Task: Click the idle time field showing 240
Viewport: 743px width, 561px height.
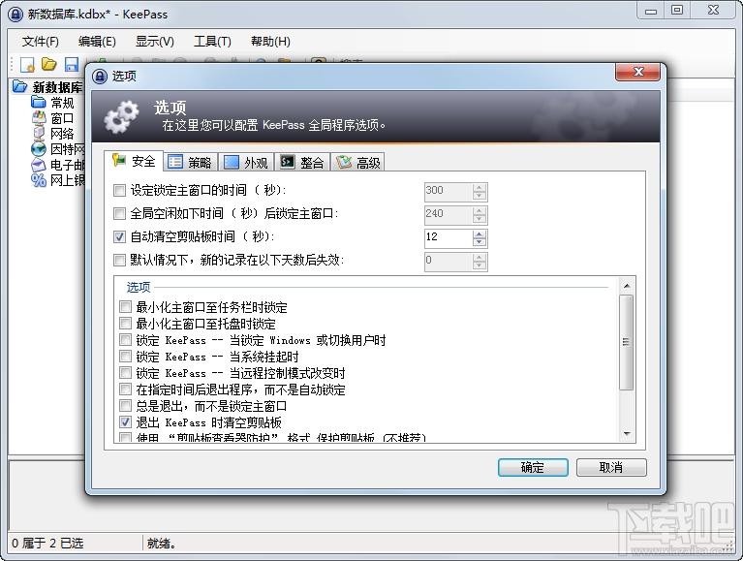Action: coord(449,214)
